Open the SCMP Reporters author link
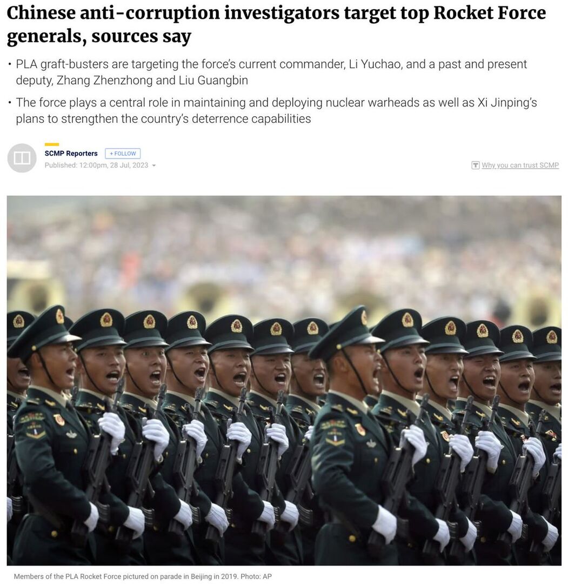 (x=71, y=154)
